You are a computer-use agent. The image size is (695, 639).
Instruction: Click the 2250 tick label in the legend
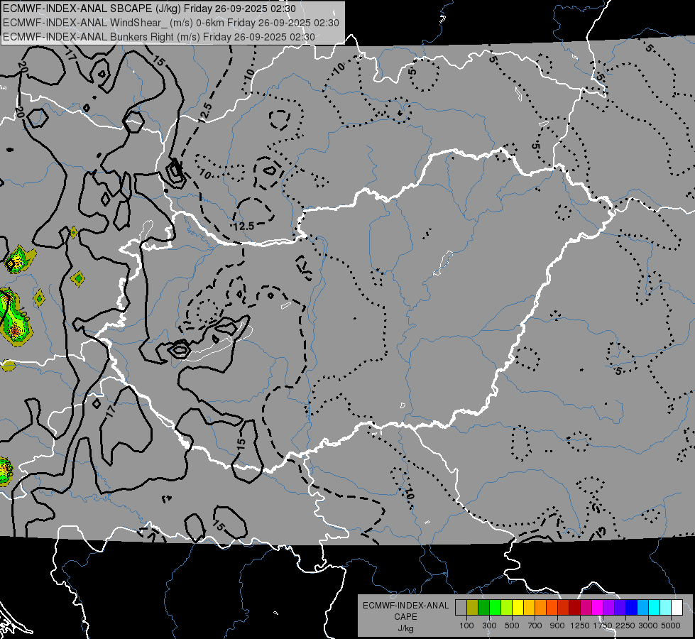(625, 626)
